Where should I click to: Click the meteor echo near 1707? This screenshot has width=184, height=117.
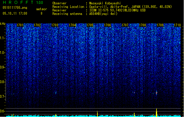coord(134,93)
